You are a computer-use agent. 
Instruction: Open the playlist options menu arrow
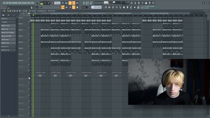[x=2, y=11]
